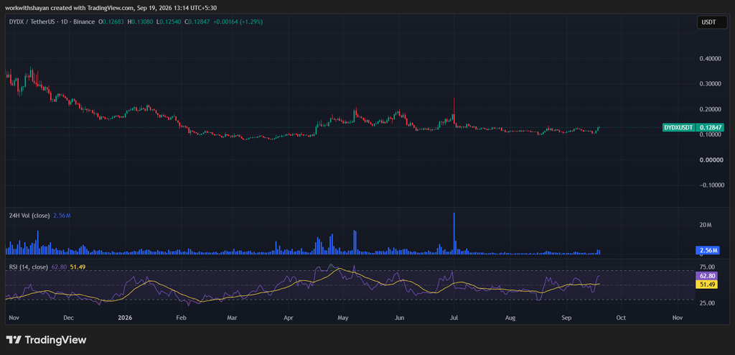Click the Nov label right after Oct

(677, 318)
